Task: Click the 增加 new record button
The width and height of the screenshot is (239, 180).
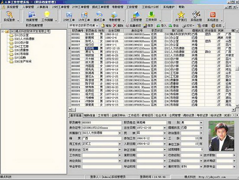Action: [106, 26]
